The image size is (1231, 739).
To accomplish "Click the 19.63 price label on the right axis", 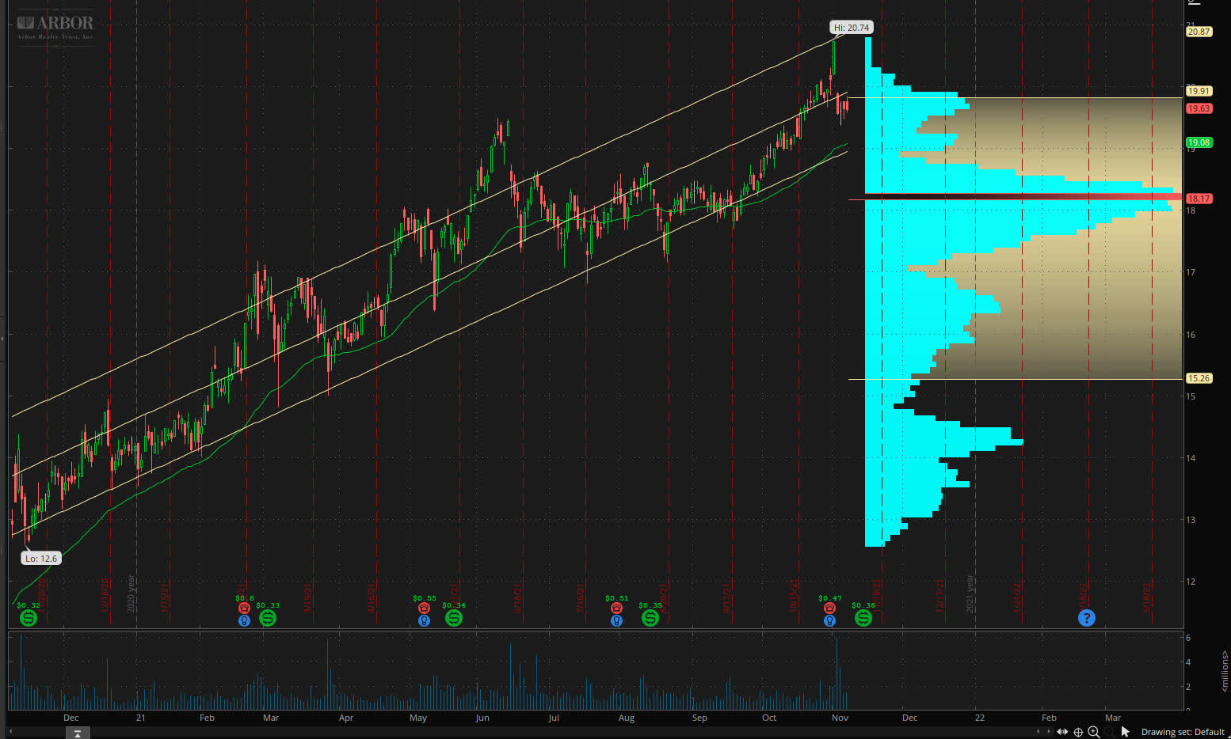I will [1200, 108].
